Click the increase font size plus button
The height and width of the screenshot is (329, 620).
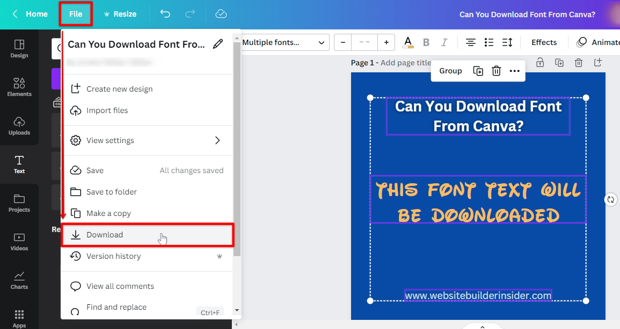[386, 42]
